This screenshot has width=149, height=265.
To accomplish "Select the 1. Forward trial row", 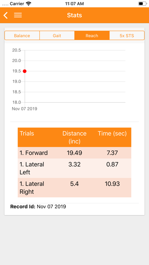I will coord(74,153).
